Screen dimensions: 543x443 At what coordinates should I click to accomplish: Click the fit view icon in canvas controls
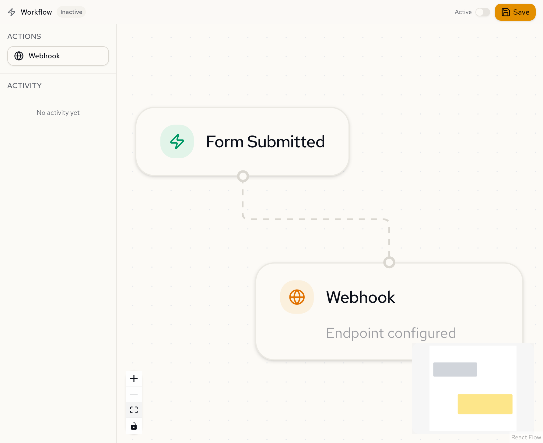click(x=134, y=410)
